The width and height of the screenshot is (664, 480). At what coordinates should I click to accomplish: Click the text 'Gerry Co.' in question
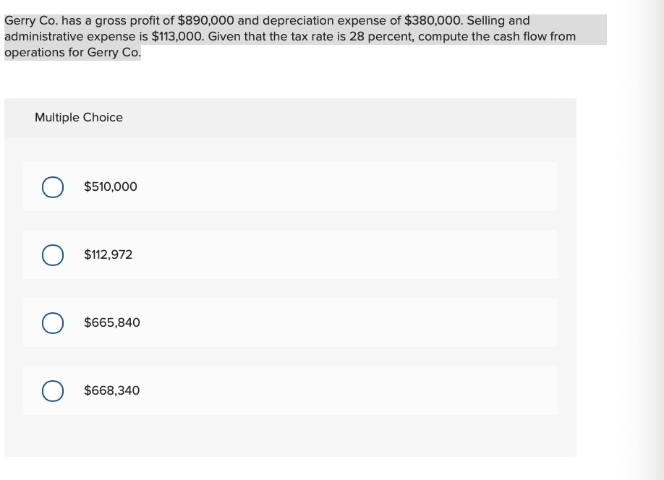coord(30,20)
